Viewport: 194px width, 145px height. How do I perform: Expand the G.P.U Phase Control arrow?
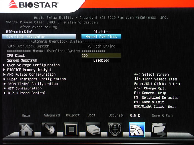coord(5,93)
